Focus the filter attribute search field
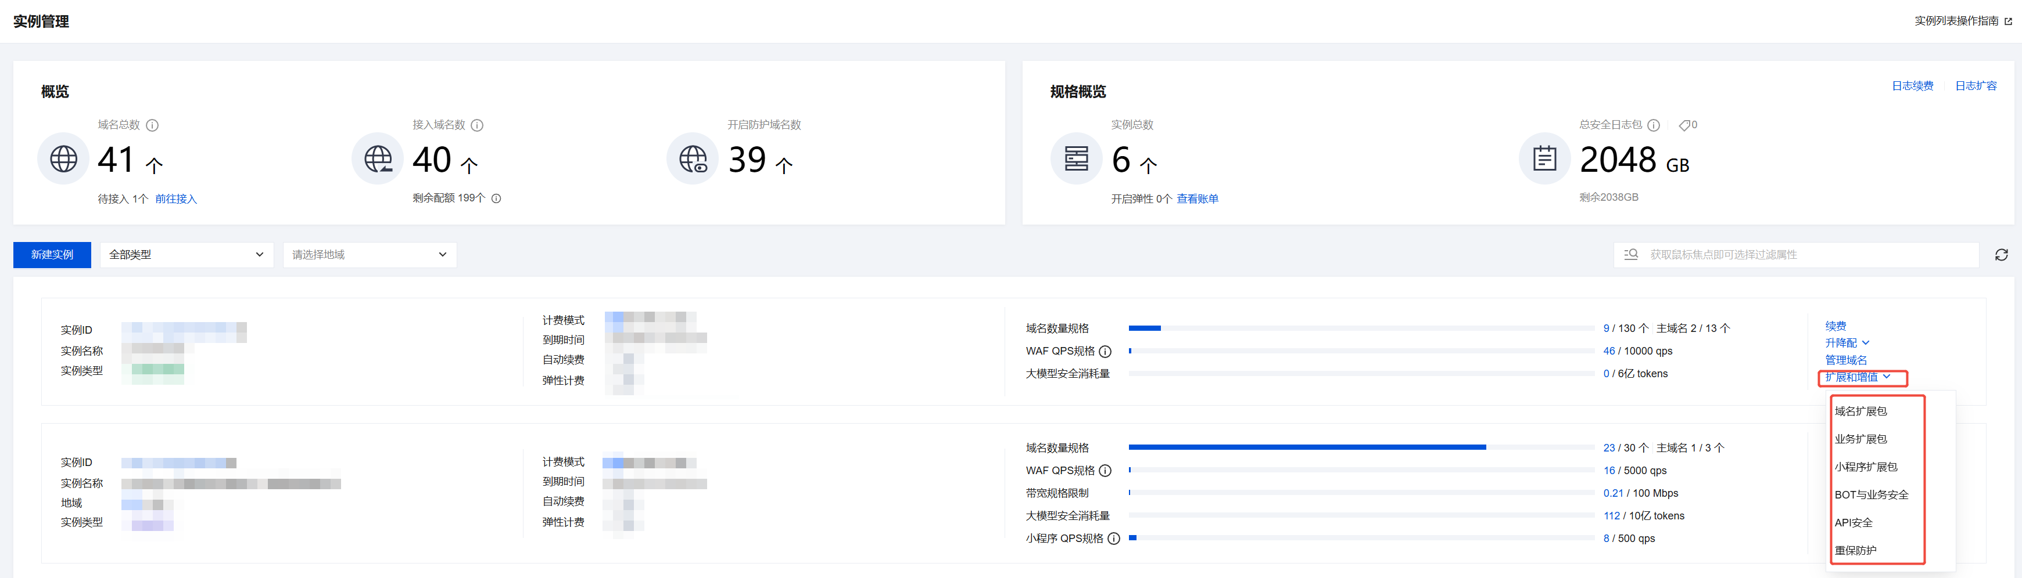 pos(1805,255)
